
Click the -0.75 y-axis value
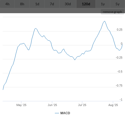click(x=119, y=85)
